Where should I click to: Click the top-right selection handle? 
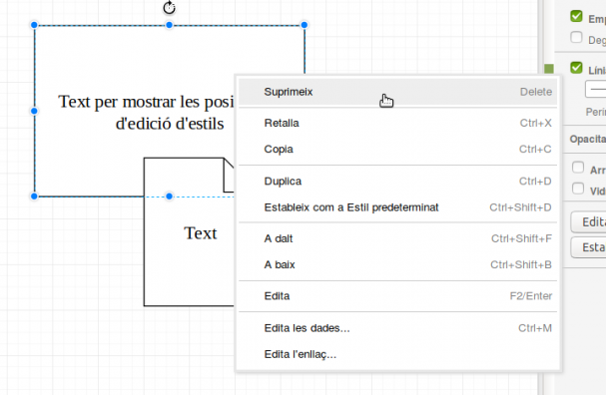click(x=304, y=25)
